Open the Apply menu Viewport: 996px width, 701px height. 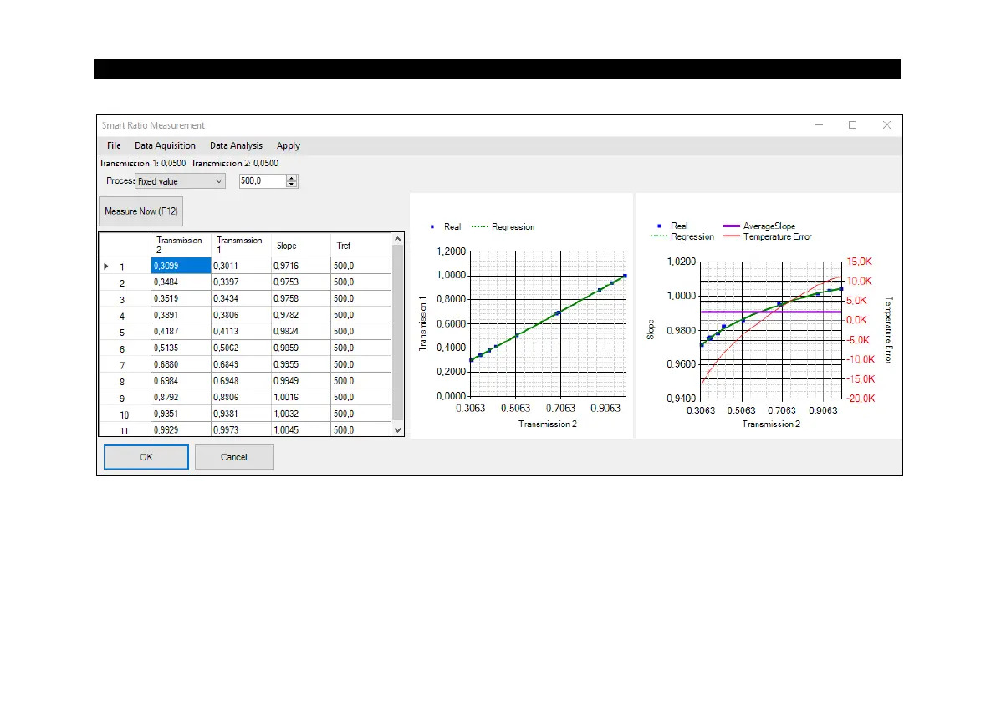point(289,145)
